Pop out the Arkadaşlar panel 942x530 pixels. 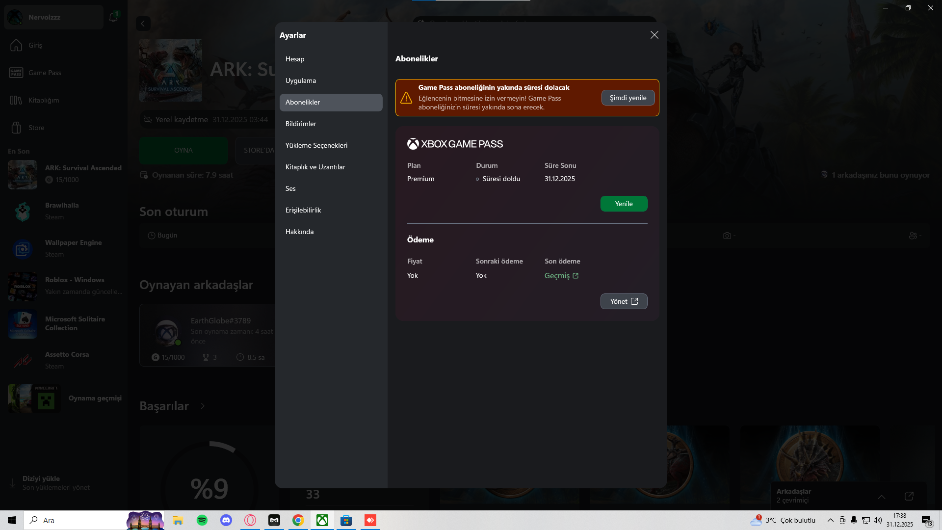point(909,496)
